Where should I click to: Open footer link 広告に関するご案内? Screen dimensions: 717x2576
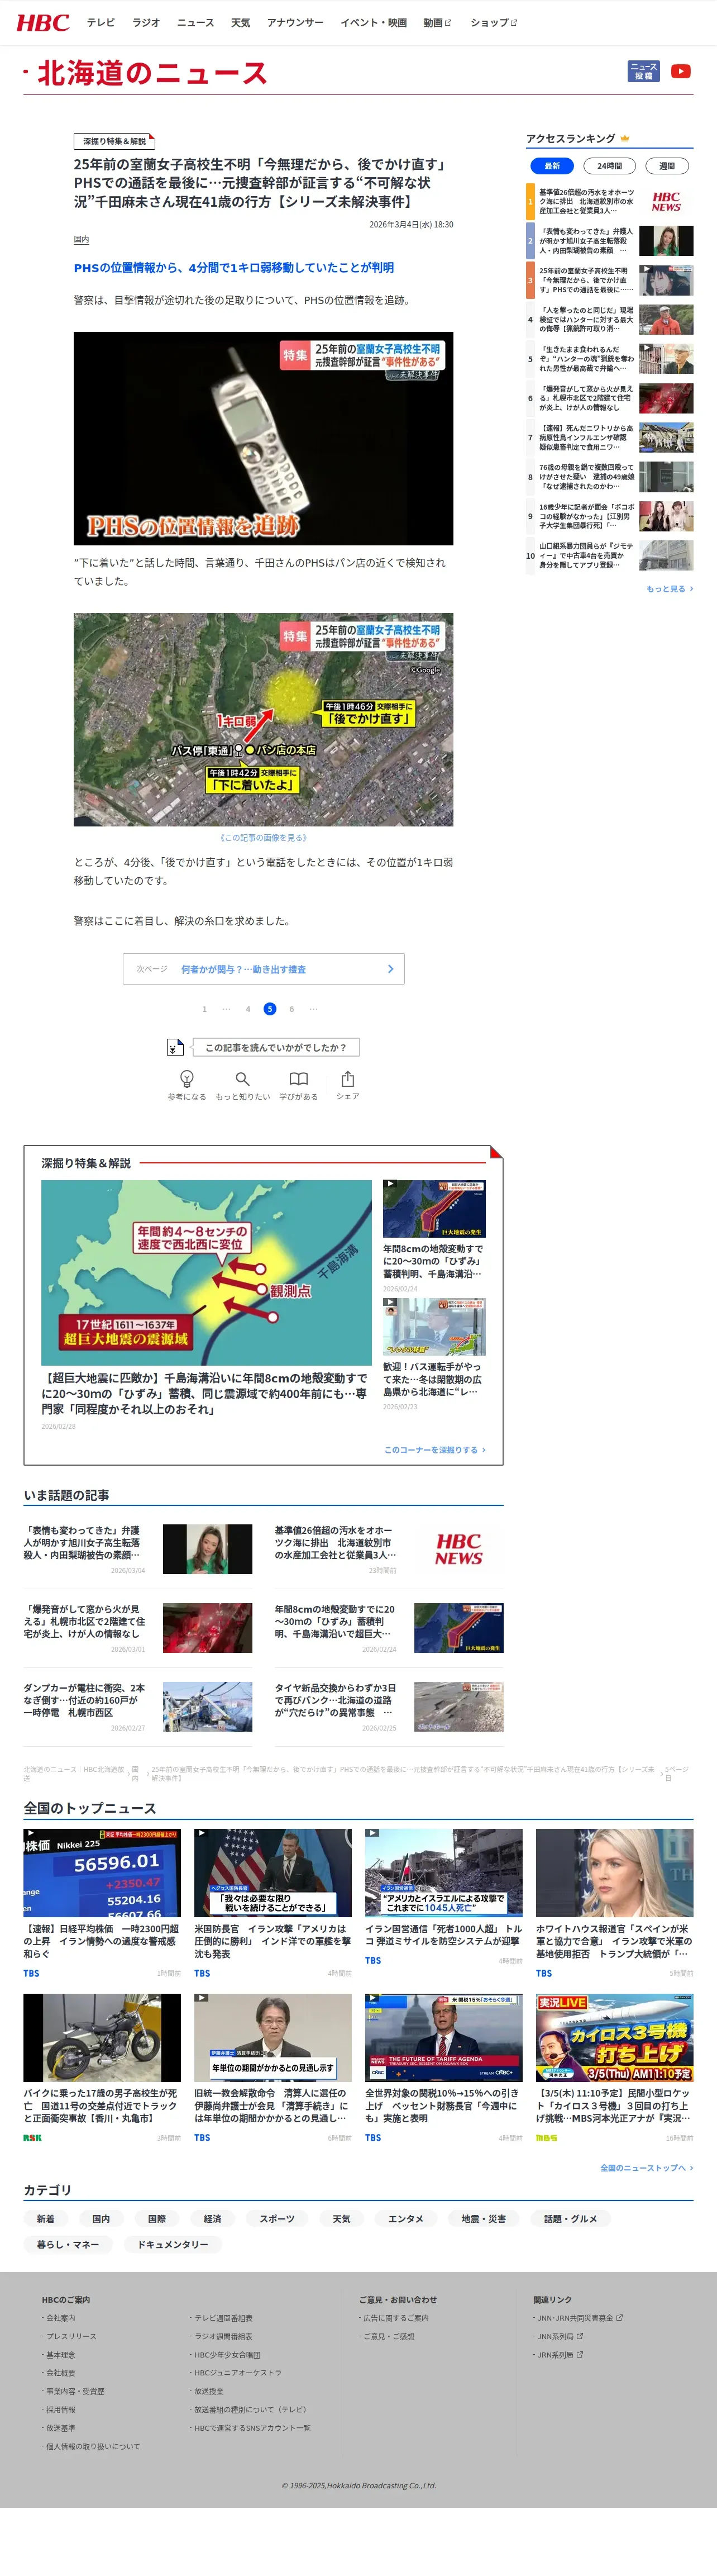click(x=395, y=2318)
